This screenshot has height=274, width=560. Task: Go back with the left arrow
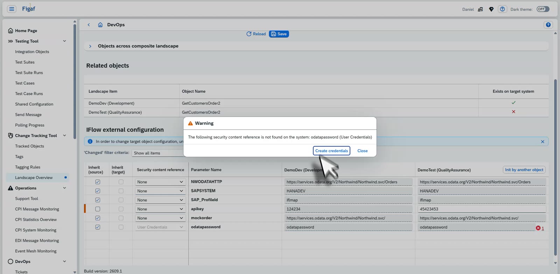point(89,25)
